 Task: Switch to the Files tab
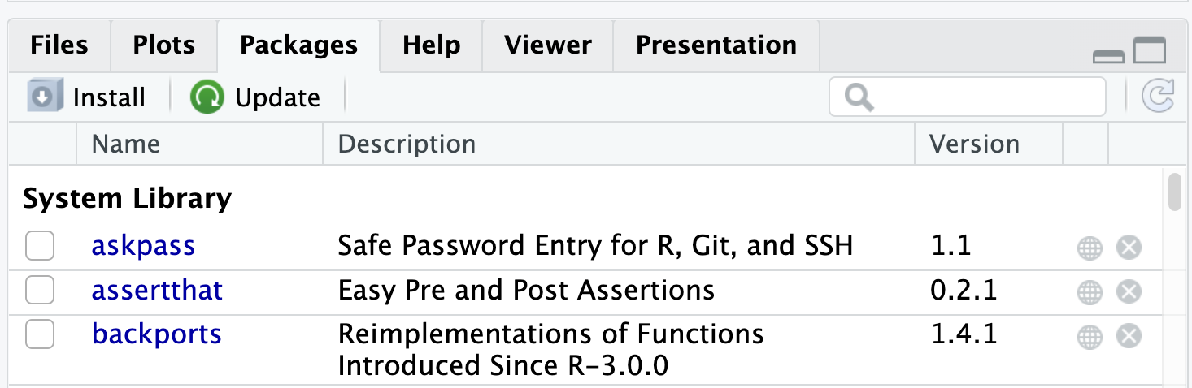point(59,45)
